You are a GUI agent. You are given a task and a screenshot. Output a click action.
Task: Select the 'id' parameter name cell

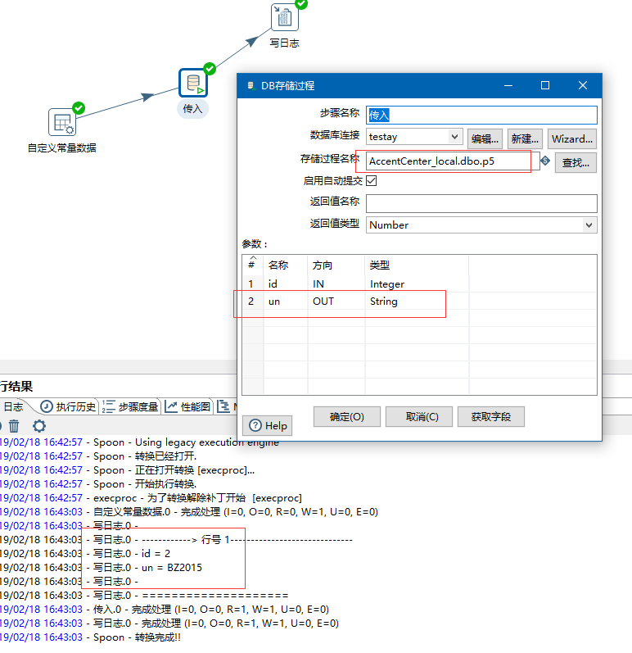click(286, 284)
